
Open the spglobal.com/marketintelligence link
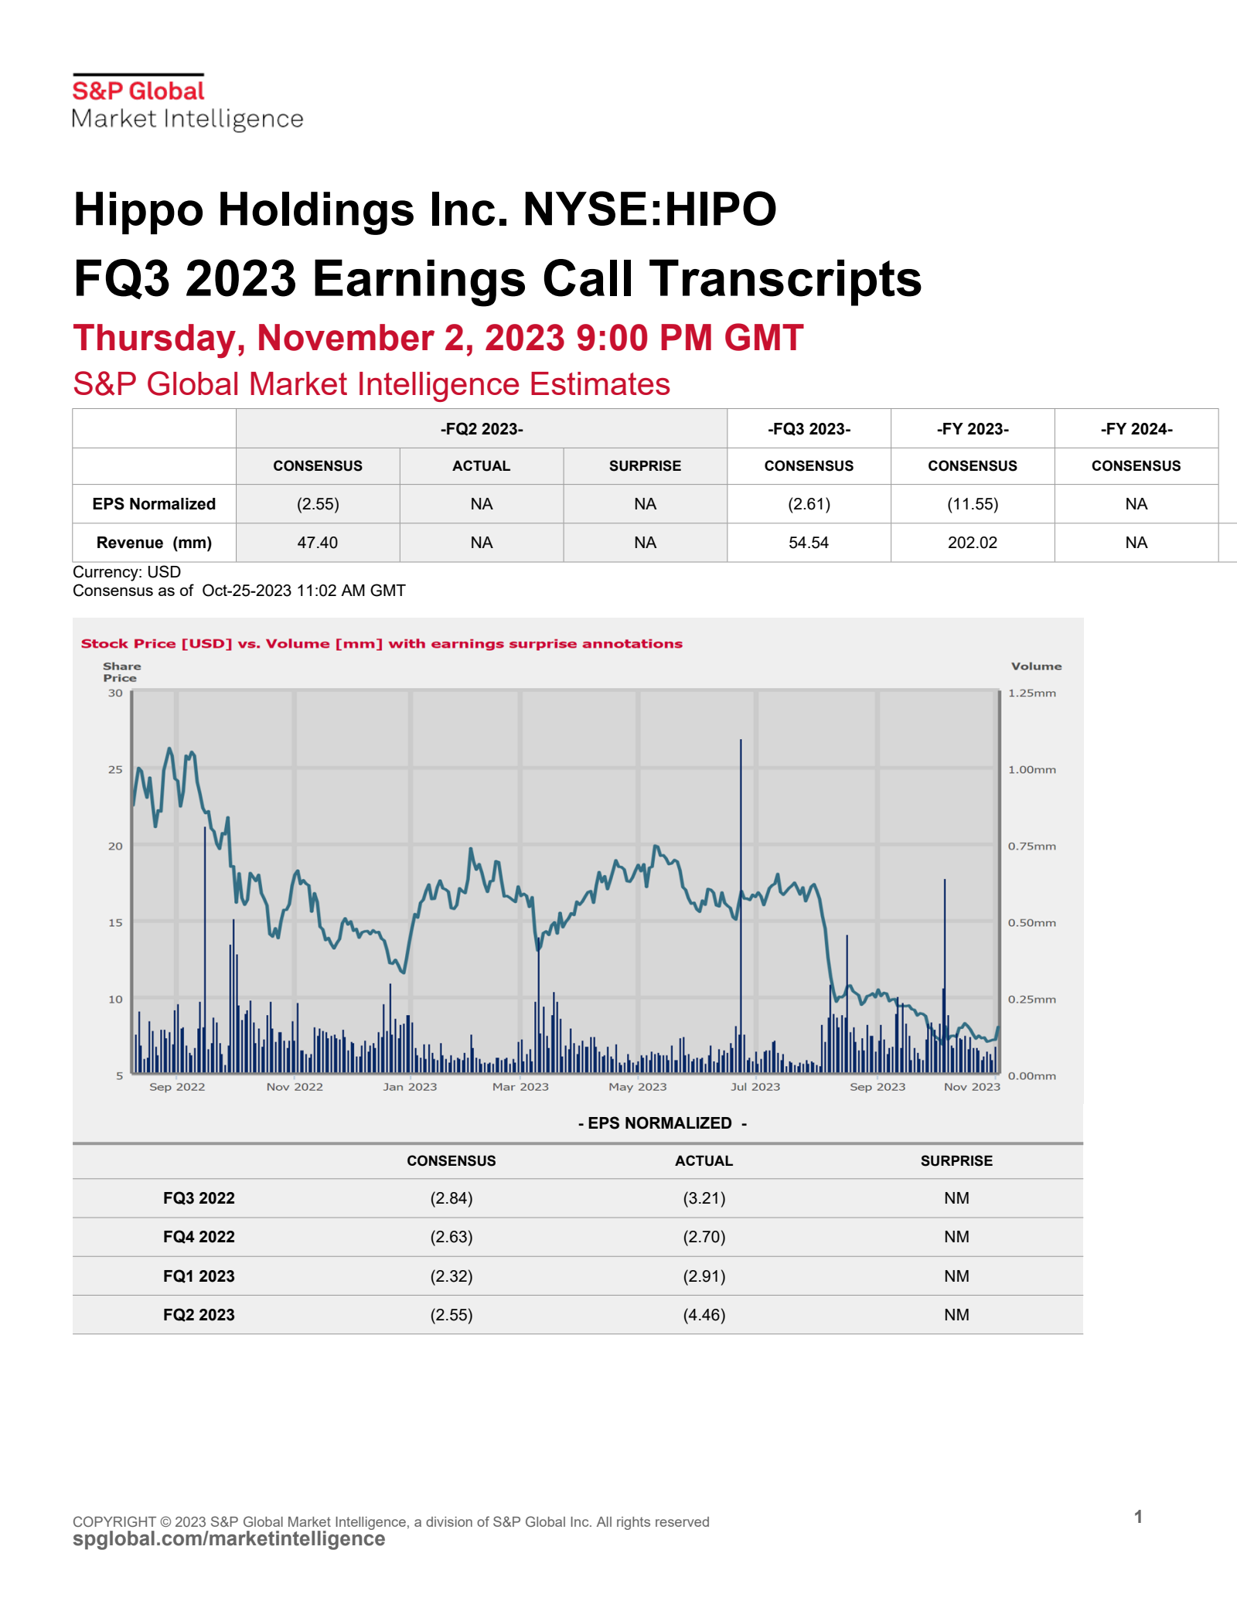tap(229, 1538)
